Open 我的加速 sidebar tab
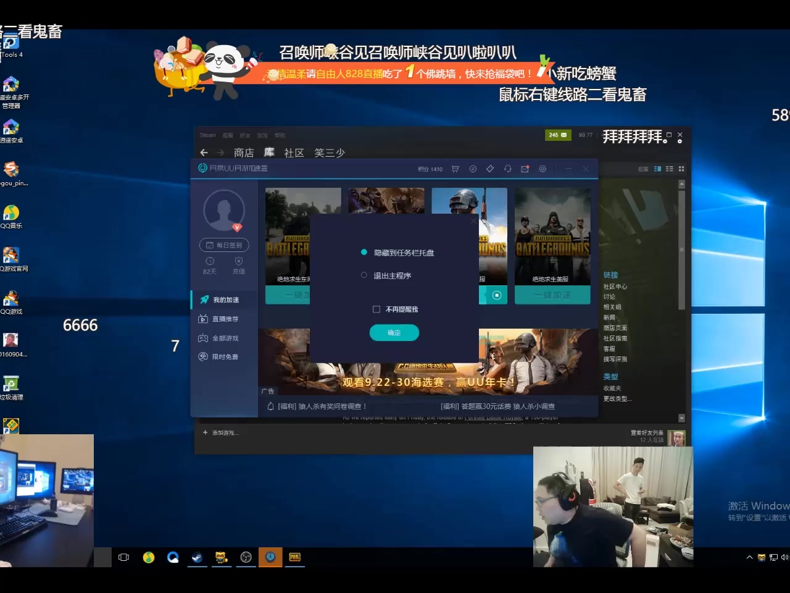Image resolution: width=790 pixels, height=593 pixels. (x=224, y=300)
